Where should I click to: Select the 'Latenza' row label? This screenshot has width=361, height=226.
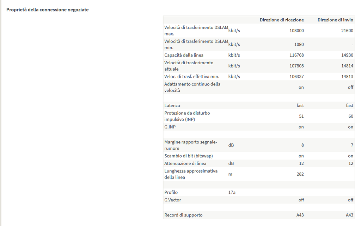point(172,105)
